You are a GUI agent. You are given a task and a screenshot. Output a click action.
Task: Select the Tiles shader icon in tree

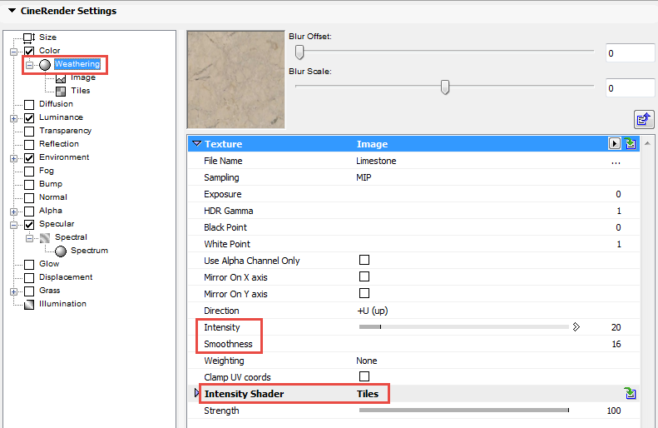61,91
